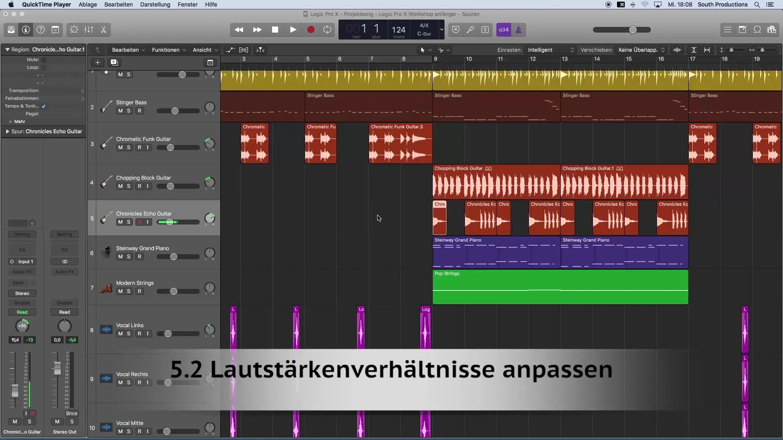
Task: Open the Verschieben Keine Überlapp. dropdown
Action: 641,50
